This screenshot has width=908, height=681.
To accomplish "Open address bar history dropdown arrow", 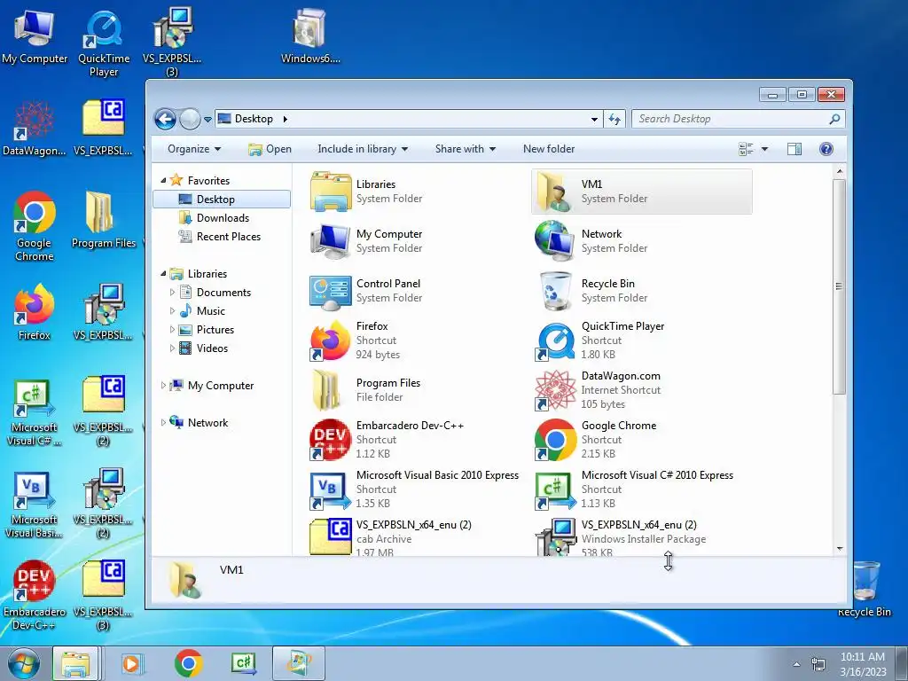I will coord(594,120).
